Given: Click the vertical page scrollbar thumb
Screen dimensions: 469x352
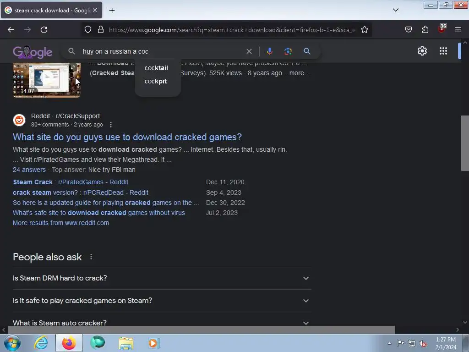Looking at the screenshot, I should coord(465,143).
